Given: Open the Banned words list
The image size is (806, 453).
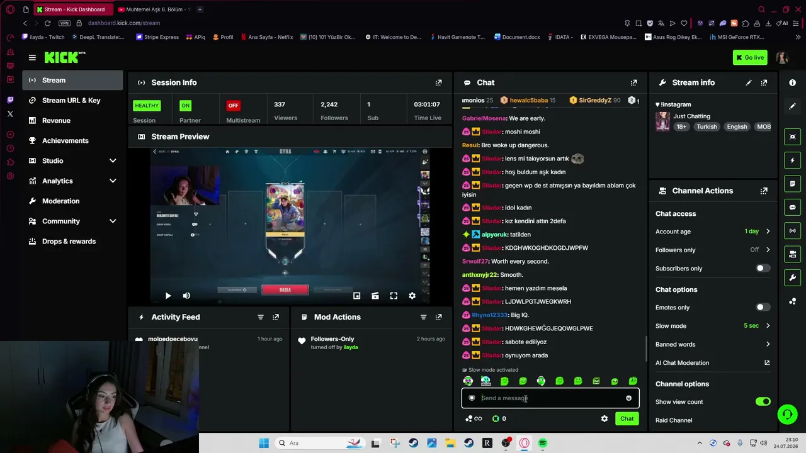Looking at the screenshot, I should click(713, 344).
